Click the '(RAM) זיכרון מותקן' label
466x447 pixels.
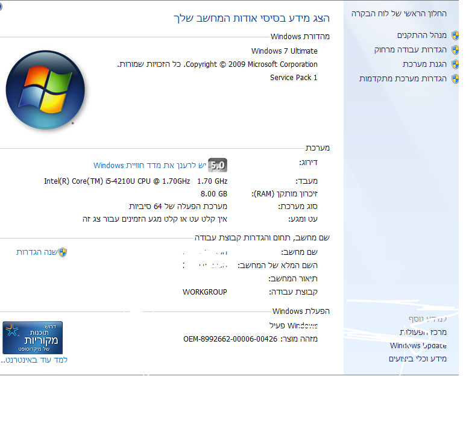coord(285,194)
